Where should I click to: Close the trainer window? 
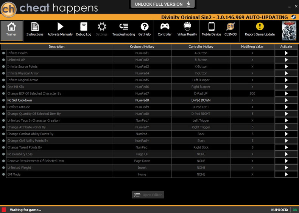(x=296, y=6)
